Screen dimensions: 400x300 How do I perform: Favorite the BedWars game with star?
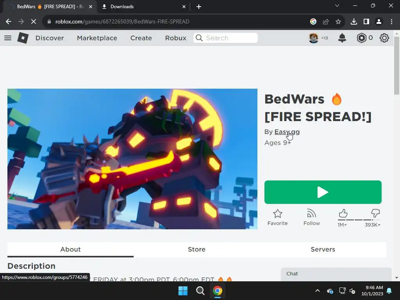278,217
